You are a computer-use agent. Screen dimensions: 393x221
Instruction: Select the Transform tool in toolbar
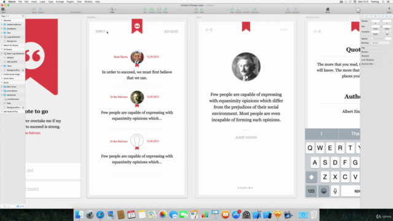click(152, 10)
